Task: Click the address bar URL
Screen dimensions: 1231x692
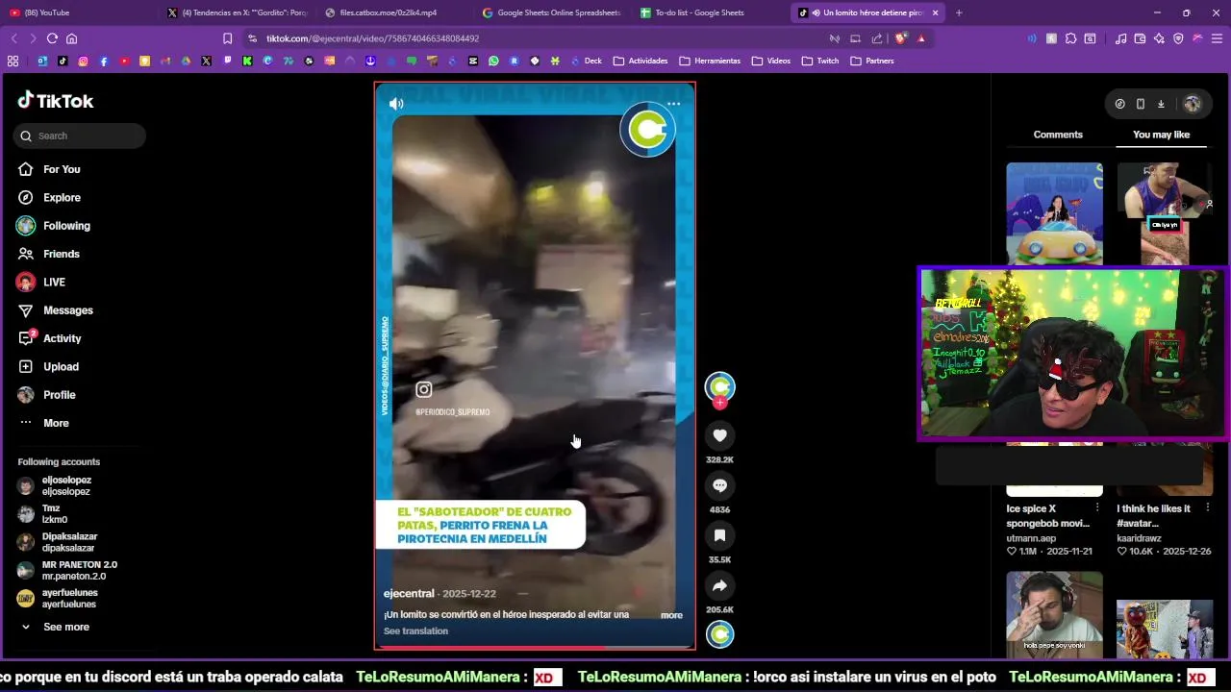Action: click(x=372, y=38)
